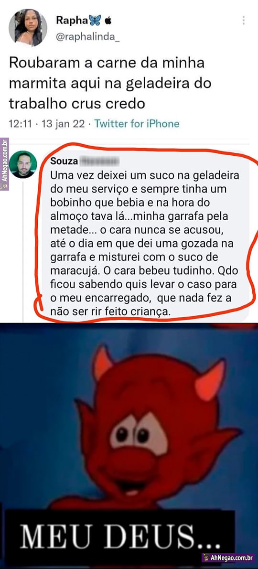Click the Apple logo emoji
This screenshot has height=569, width=258.
tap(108, 21)
